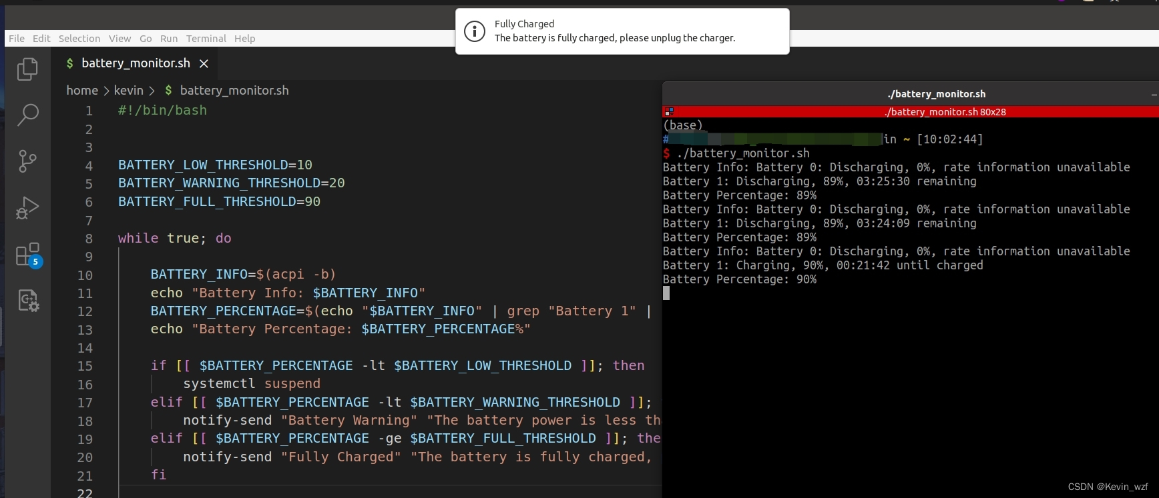Select the battery_monitor.sh editor tab
Screen dimensions: 1159x498
coord(136,63)
